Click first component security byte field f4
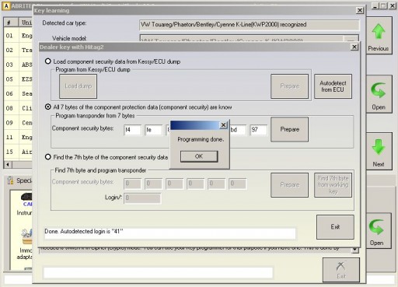398x287 pixels. pos(133,130)
